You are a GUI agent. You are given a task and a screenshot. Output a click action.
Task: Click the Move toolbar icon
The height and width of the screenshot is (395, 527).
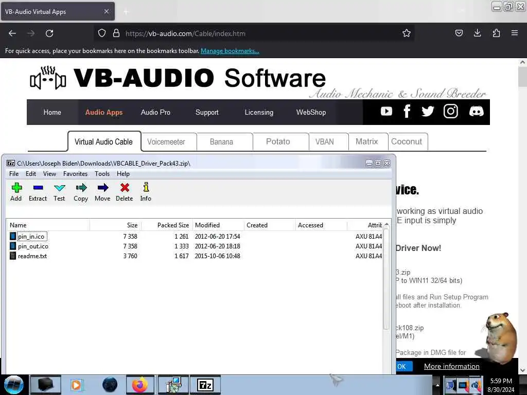(102, 192)
